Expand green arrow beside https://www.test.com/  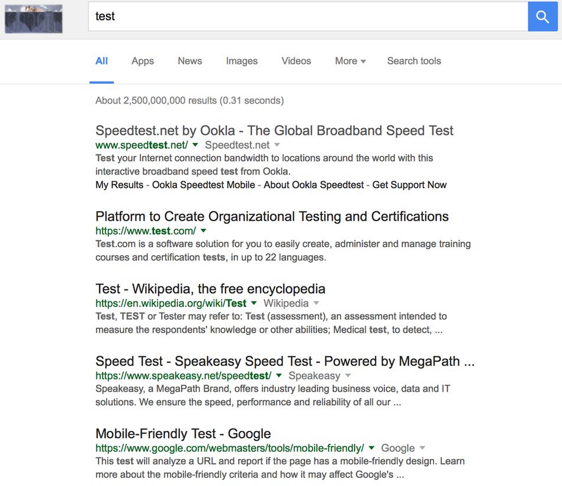coord(203,231)
